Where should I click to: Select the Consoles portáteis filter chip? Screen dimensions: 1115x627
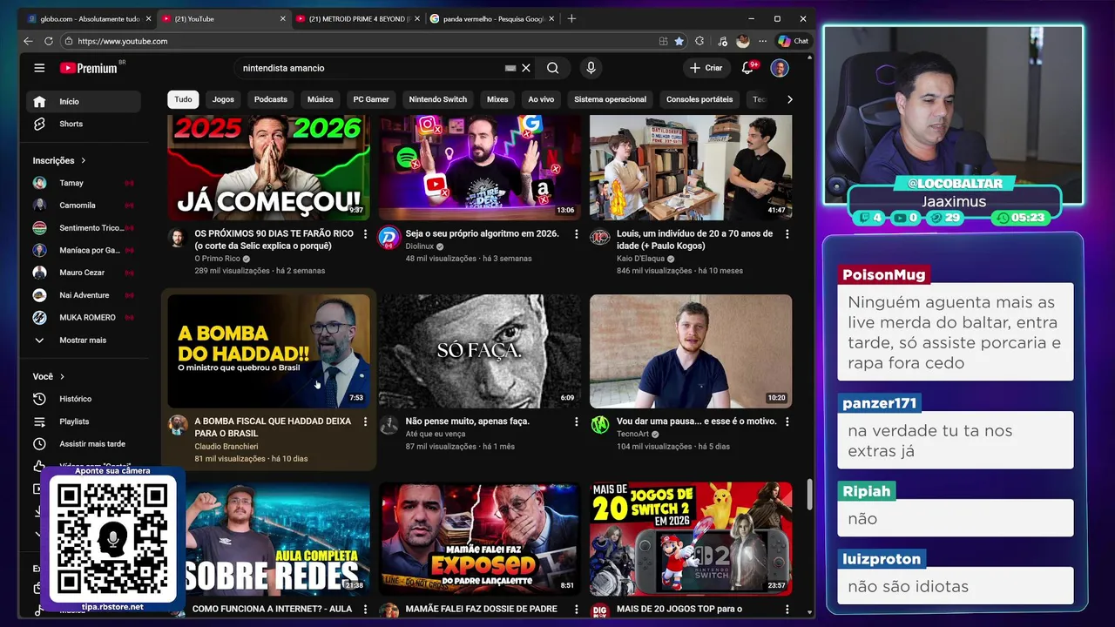point(699,99)
